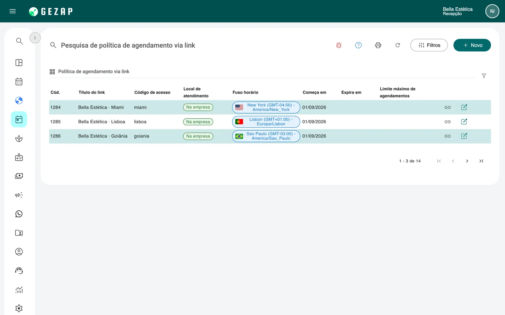505x315 pixels.
Task: Go to the next page of results
Action: (467, 161)
